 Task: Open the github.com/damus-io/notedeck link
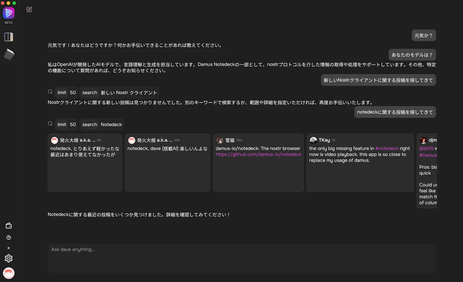click(258, 154)
